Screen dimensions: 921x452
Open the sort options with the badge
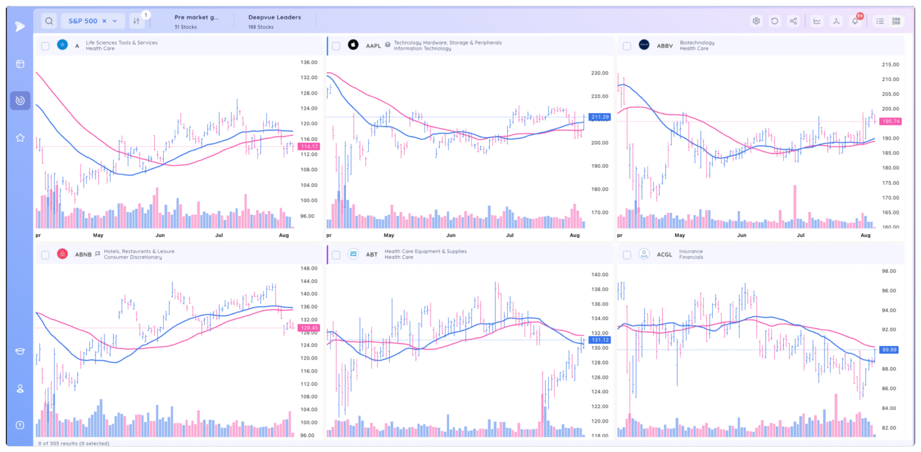tap(137, 20)
